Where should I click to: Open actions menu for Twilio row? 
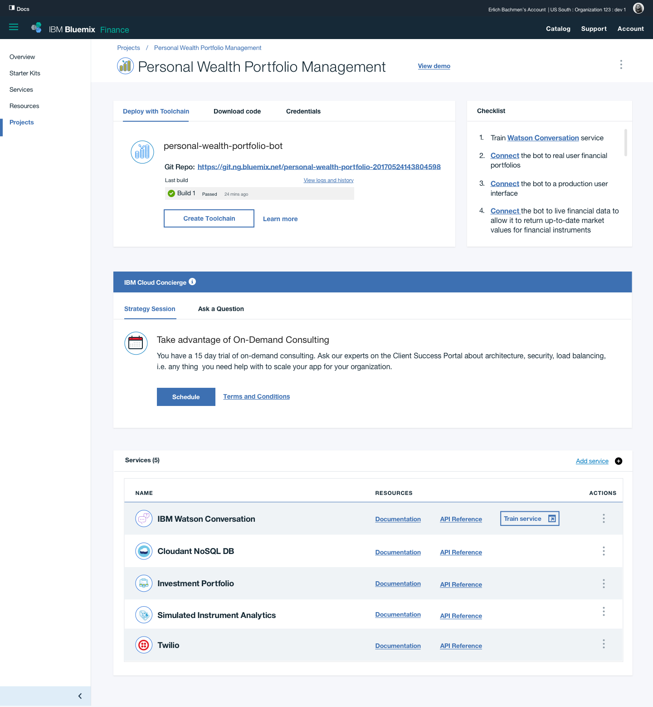604,644
